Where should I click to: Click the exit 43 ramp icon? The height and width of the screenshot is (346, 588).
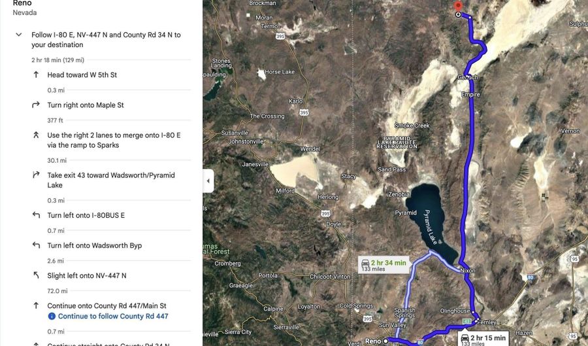coord(36,175)
